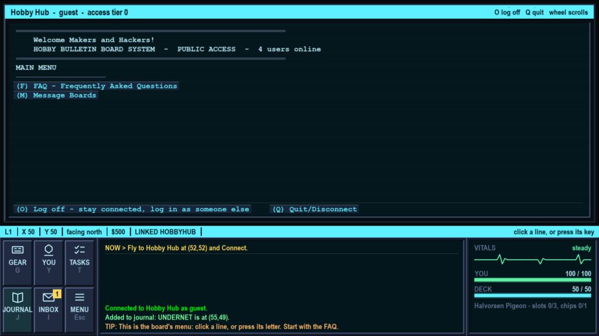Click the VITALS heartbeat graph
The image size is (599, 336).
pyautogui.click(x=532, y=260)
